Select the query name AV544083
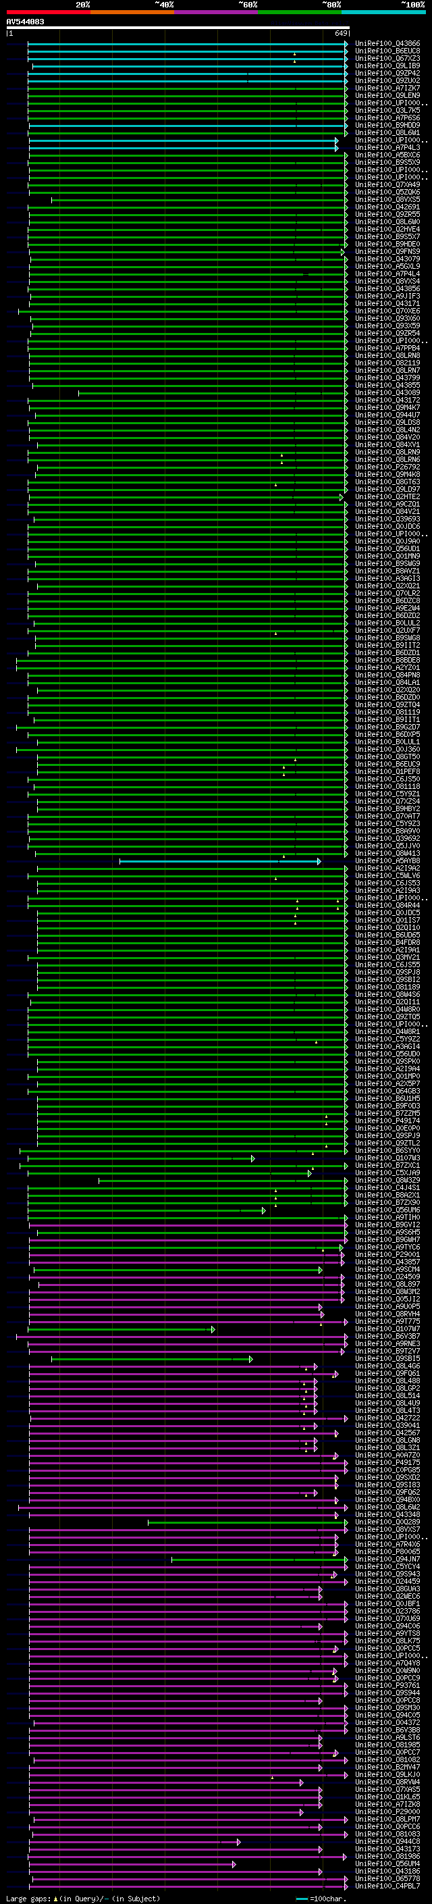This screenshot has height=1904, width=432. tap(25, 22)
